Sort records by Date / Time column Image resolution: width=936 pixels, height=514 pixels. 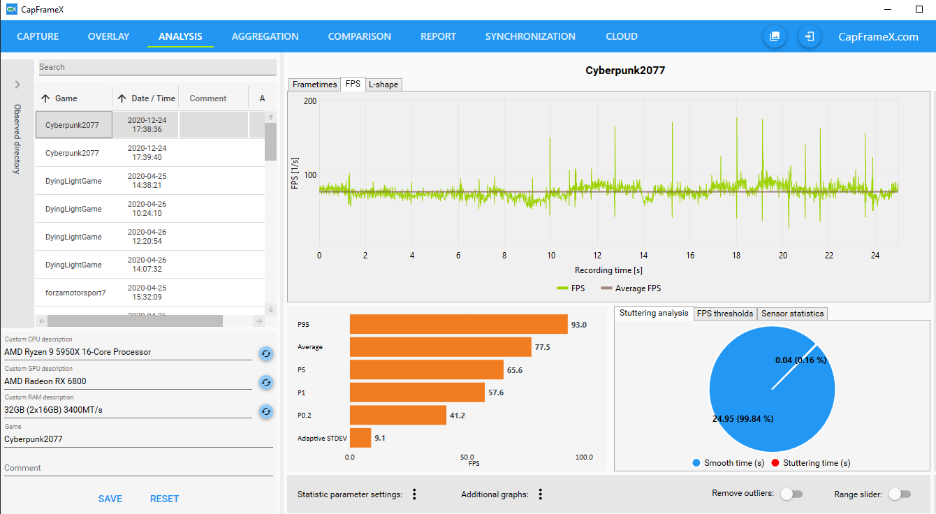145,98
